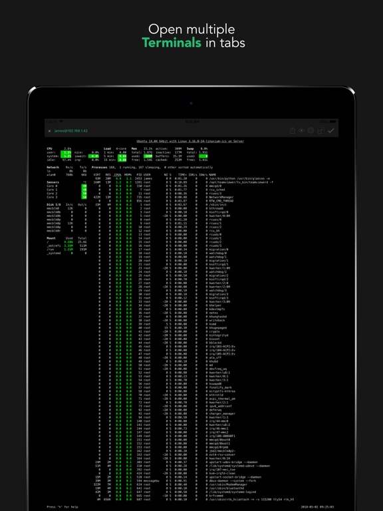
Task: Click the dbus-daemon --system --fork row
Action: click(175, 480)
